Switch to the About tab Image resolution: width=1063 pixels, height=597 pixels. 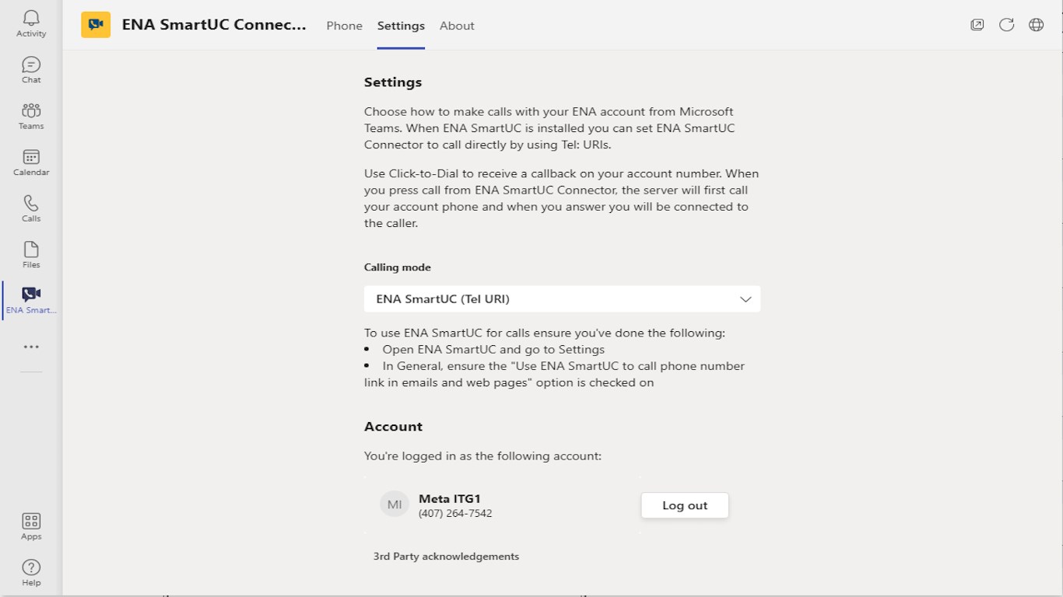(457, 26)
